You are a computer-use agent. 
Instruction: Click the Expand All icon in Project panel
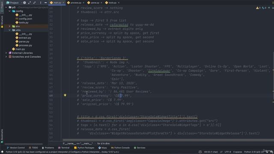30,3
